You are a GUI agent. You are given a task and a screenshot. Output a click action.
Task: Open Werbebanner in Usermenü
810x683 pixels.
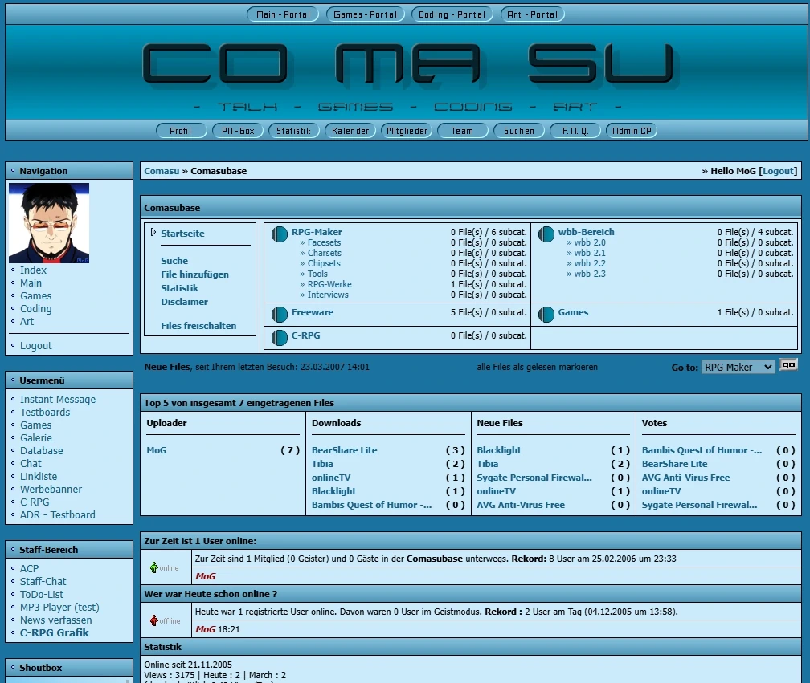[51, 489]
